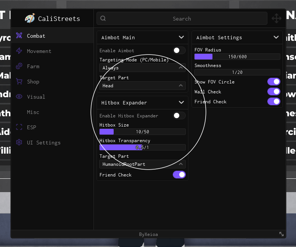This screenshot has height=247, width=296.
Task: Switch to the Movement tab
Action: point(52,51)
